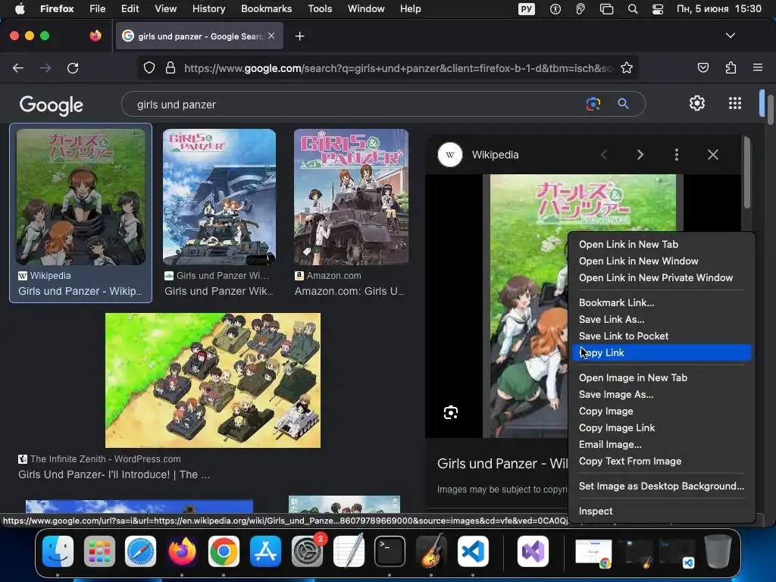
Task: Close the Wikipedia image preview panel
Action: point(712,155)
